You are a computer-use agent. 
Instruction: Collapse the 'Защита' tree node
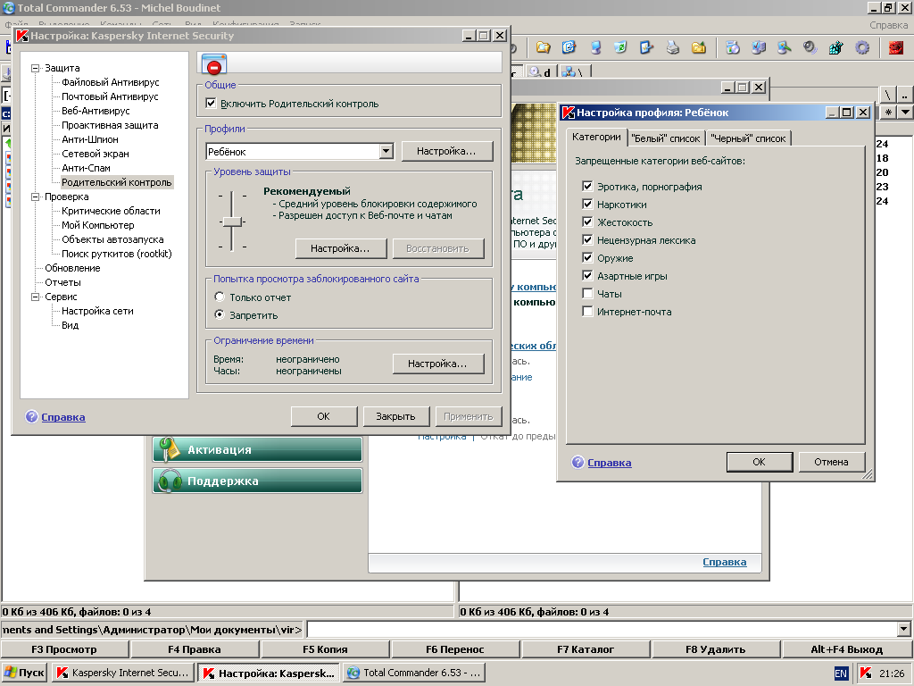35,68
